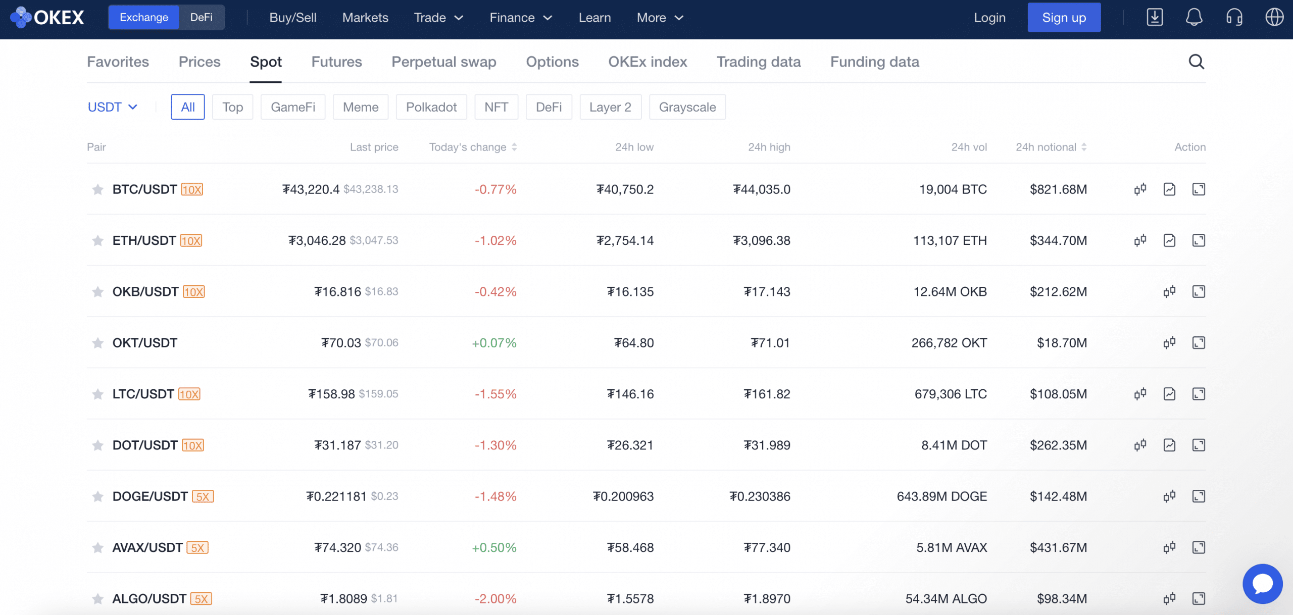Open ALGO/USDT candlestick trade icon

tap(1169, 599)
